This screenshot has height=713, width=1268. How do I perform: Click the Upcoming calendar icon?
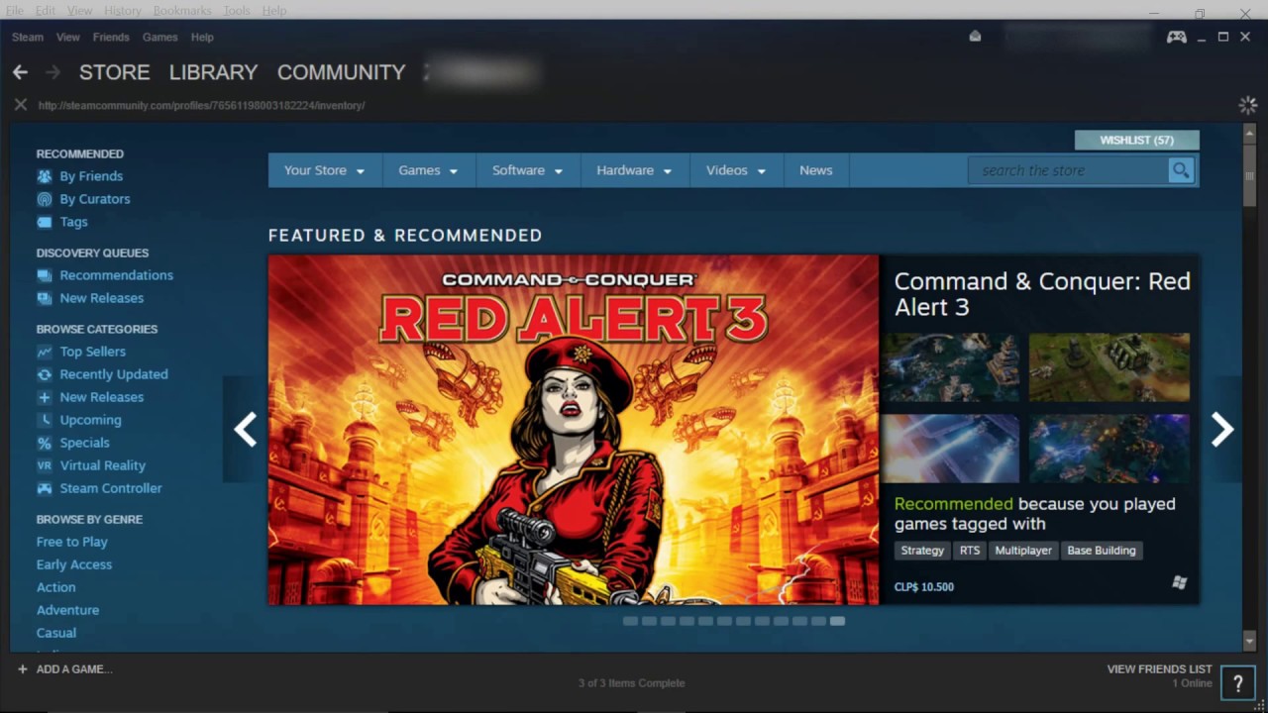click(x=45, y=420)
